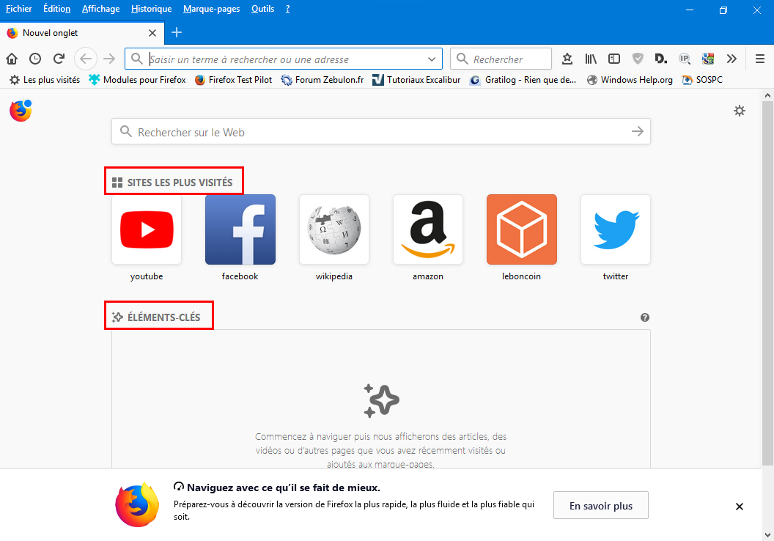
Task: Focus the address bar field
Action: 284,59
